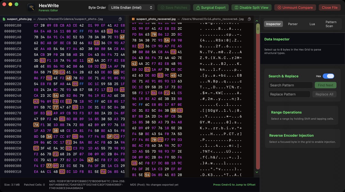
Task: Open the Lua tab
Action: (312, 24)
